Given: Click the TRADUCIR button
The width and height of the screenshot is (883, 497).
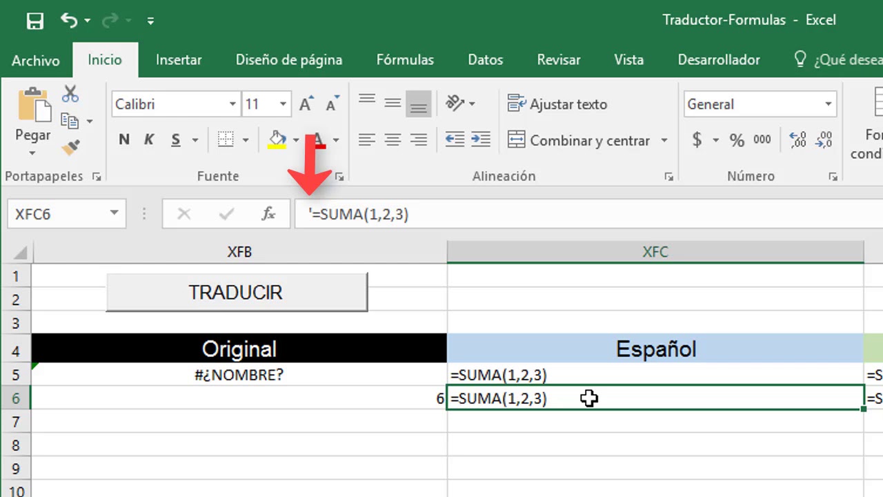Looking at the screenshot, I should [x=237, y=292].
